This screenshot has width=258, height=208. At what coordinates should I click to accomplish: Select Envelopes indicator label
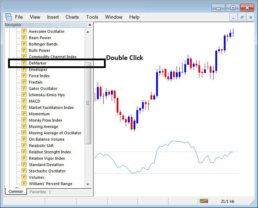38,69
